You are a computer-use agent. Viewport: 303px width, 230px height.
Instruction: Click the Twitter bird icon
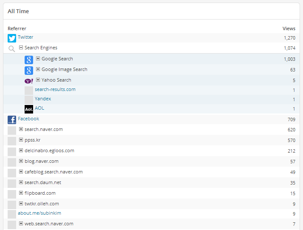click(12, 38)
